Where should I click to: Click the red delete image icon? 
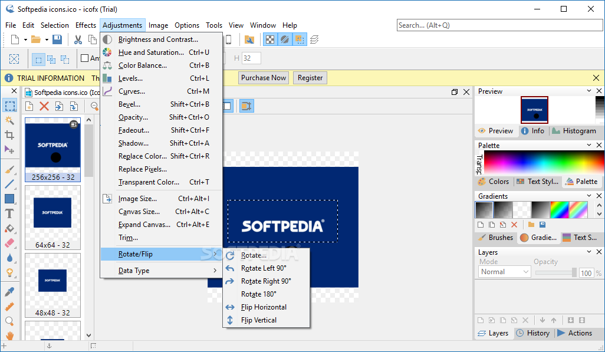pos(44,106)
